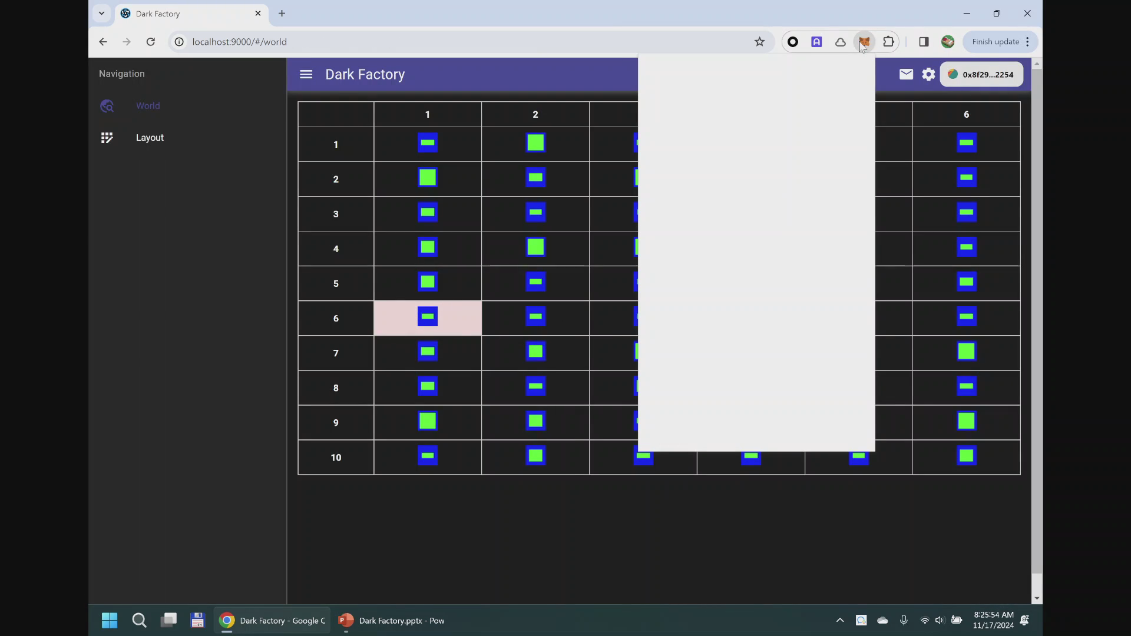The width and height of the screenshot is (1131, 636).
Task: Click the World navigation icon
Action: pyautogui.click(x=107, y=106)
